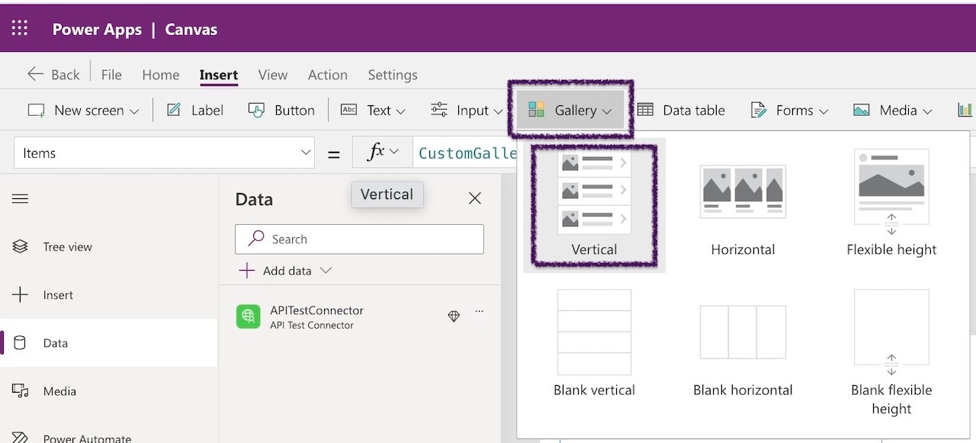Click the Data panel heading

pos(254,199)
